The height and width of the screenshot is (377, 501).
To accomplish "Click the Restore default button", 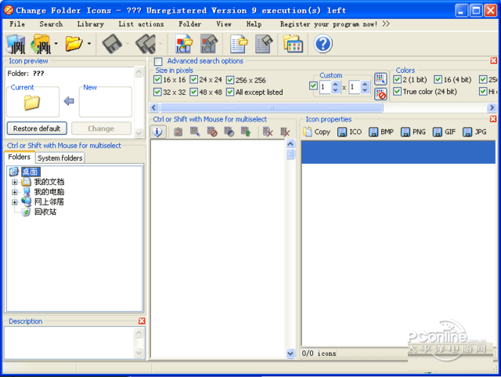I will pos(37,129).
